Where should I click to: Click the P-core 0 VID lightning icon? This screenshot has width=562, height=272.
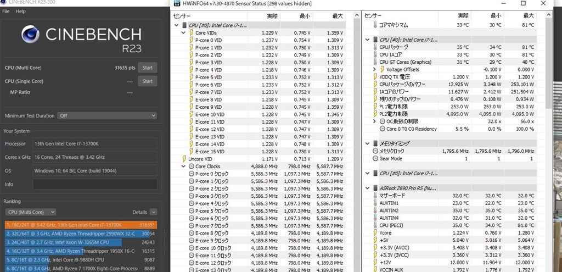(x=192, y=40)
